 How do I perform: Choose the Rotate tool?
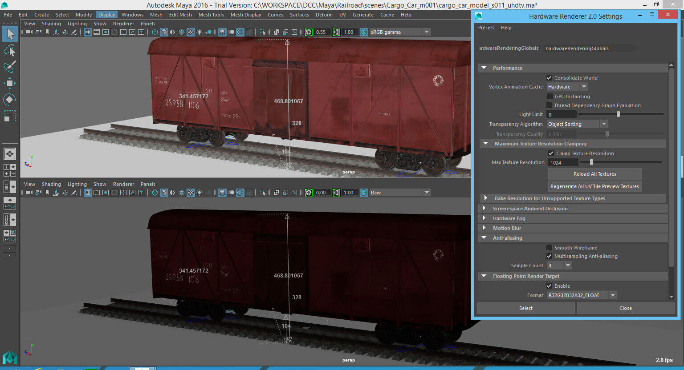[9, 99]
